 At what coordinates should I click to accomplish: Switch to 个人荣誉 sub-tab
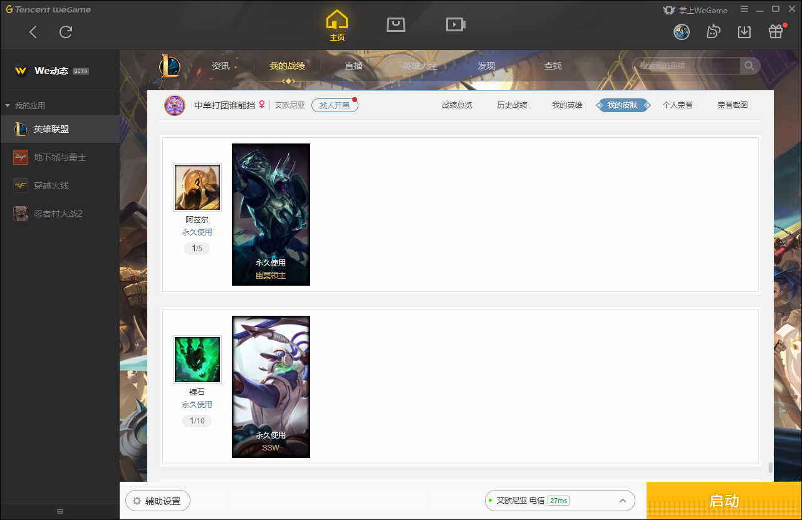[x=678, y=105]
